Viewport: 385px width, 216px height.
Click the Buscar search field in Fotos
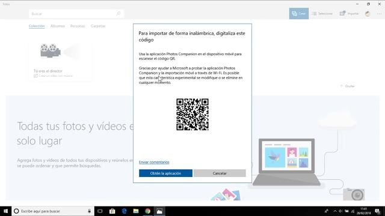[x=76, y=14]
